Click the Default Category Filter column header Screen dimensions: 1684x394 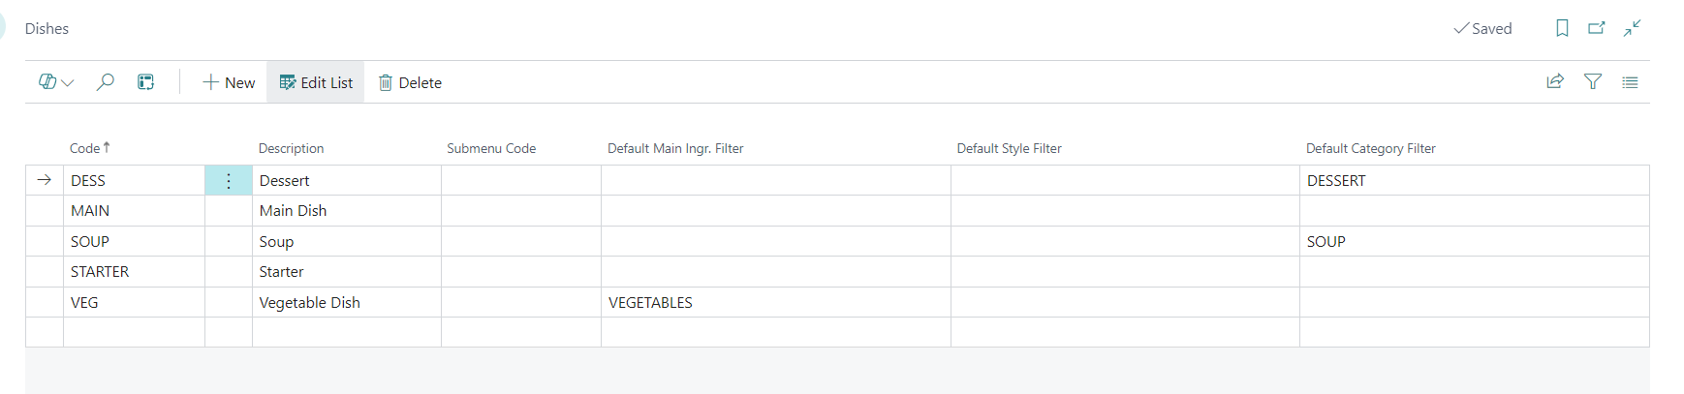(1370, 148)
